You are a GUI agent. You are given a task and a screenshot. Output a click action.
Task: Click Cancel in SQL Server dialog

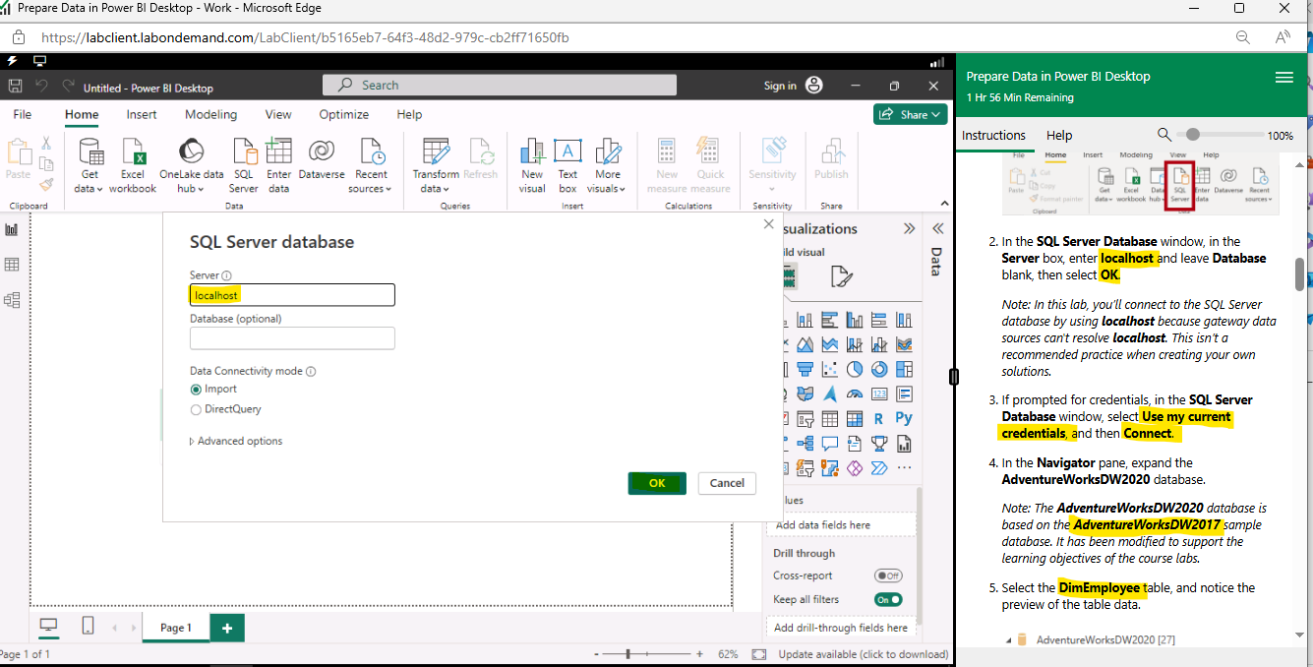pyautogui.click(x=727, y=483)
